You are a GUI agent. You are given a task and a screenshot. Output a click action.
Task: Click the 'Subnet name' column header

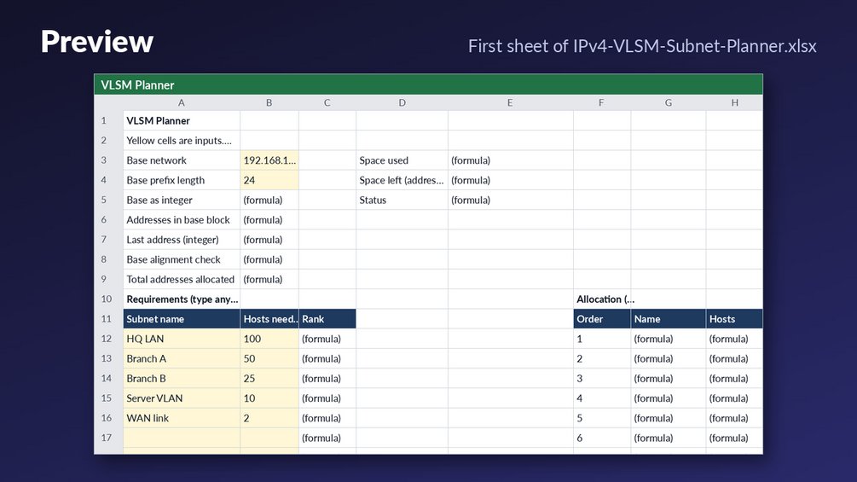[182, 319]
